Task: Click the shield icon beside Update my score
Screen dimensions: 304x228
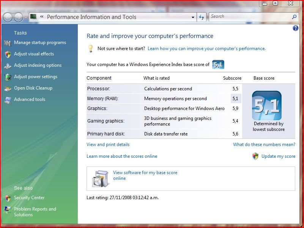Action: 255,156
